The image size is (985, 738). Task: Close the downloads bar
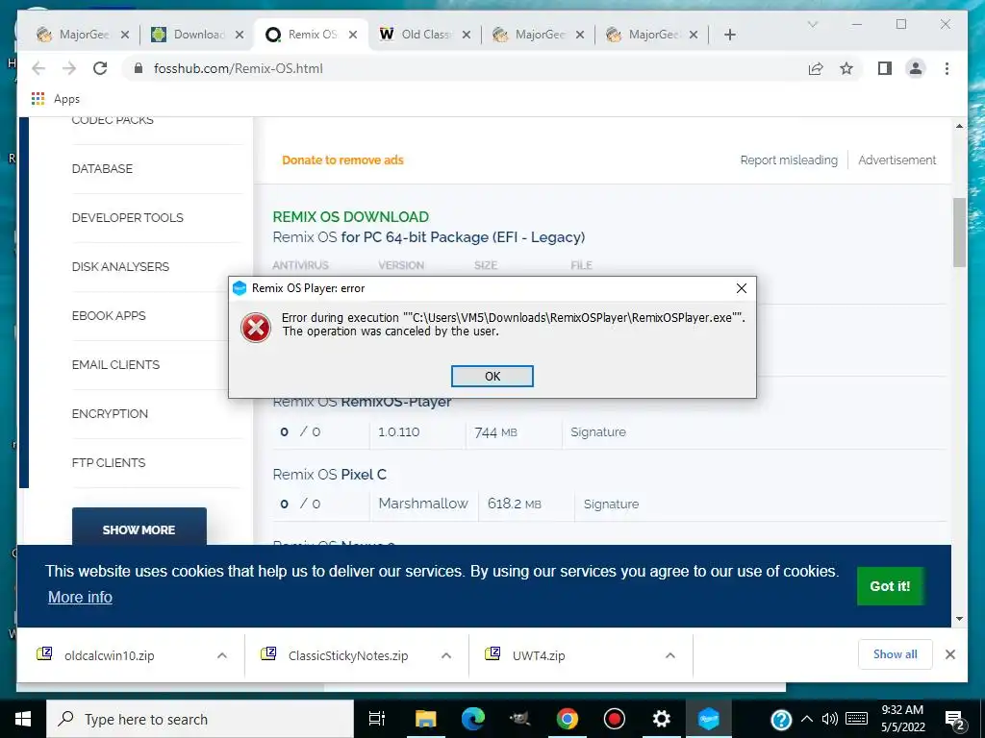tap(949, 654)
